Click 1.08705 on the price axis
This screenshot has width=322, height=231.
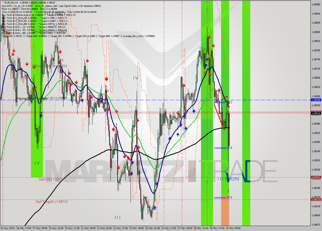[x=316, y=69]
